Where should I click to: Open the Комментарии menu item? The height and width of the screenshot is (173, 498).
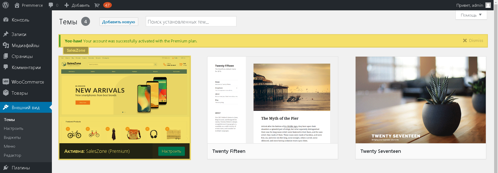tap(26, 67)
